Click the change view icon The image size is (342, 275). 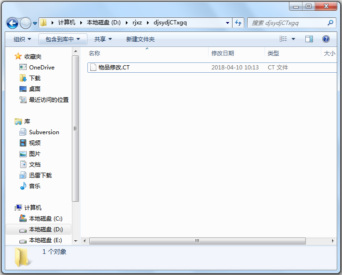pos(283,39)
